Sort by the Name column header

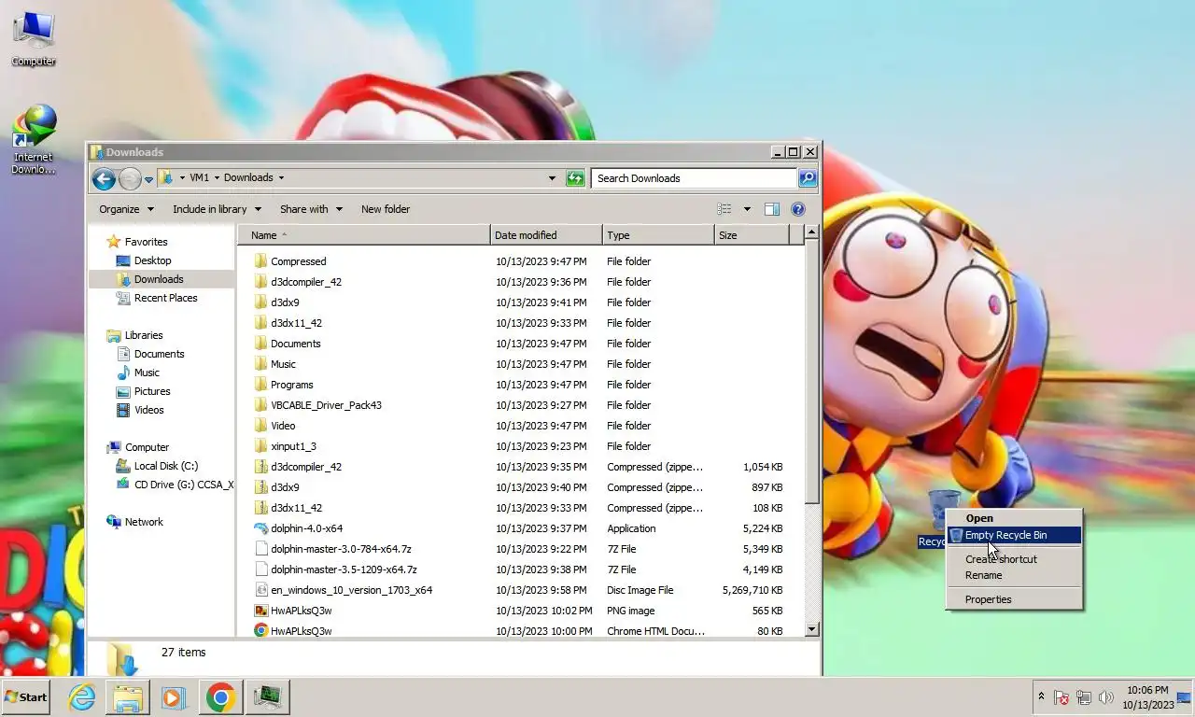(x=364, y=235)
